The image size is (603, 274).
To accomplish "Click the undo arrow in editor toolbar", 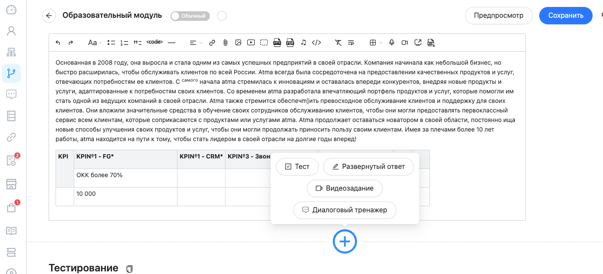I will tap(58, 43).
